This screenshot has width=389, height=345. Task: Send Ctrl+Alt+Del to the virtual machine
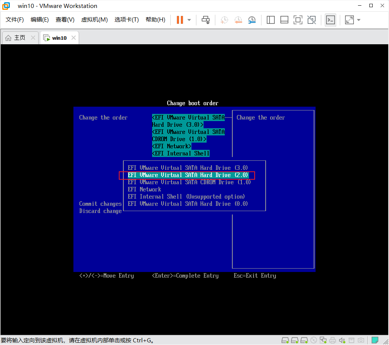pos(205,20)
